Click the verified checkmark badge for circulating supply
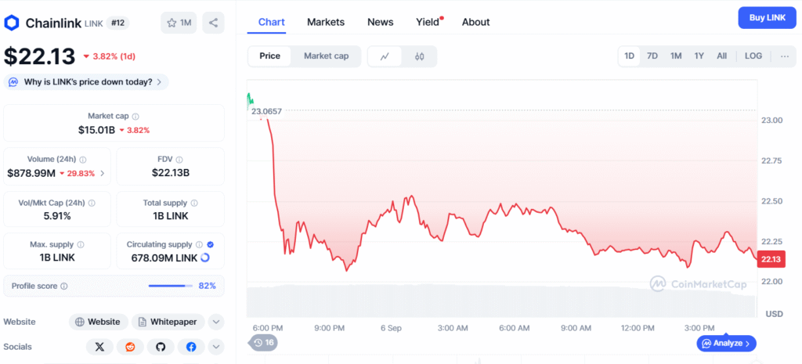The image size is (802, 364). 210,244
